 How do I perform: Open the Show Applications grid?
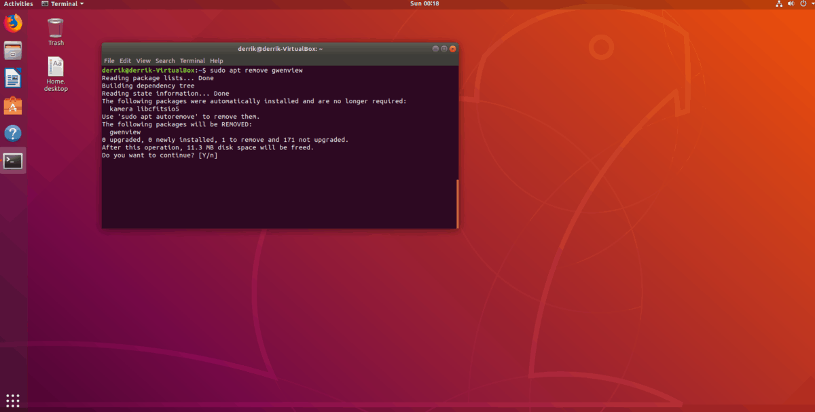tap(13, 400)
